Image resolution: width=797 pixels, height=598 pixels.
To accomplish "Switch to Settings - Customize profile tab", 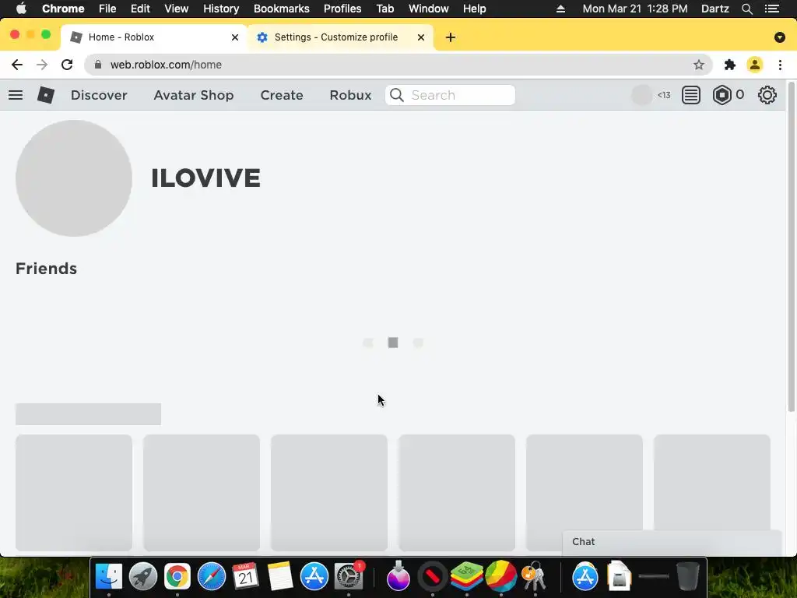I will pos(339,37).
